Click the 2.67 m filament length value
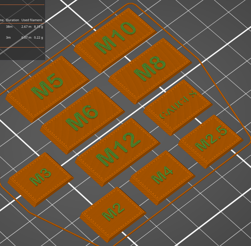The image size is (251, 246). pyautogui.click(x=26, y=27)
